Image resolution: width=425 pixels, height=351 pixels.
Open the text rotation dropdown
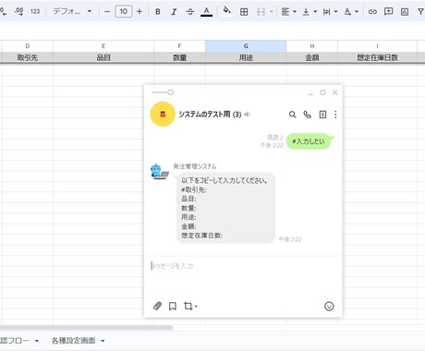(x=351, y=12)
